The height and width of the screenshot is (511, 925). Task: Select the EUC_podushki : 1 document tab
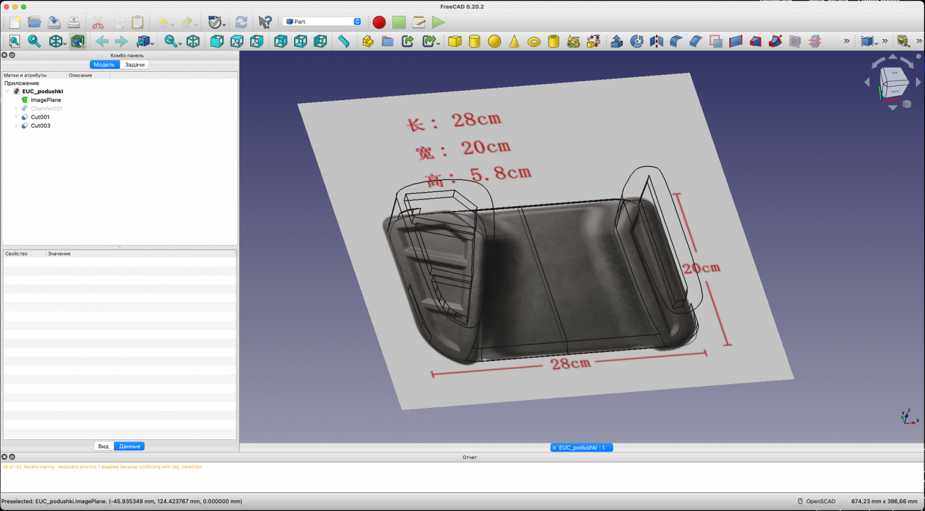click(x=582, y=448)
